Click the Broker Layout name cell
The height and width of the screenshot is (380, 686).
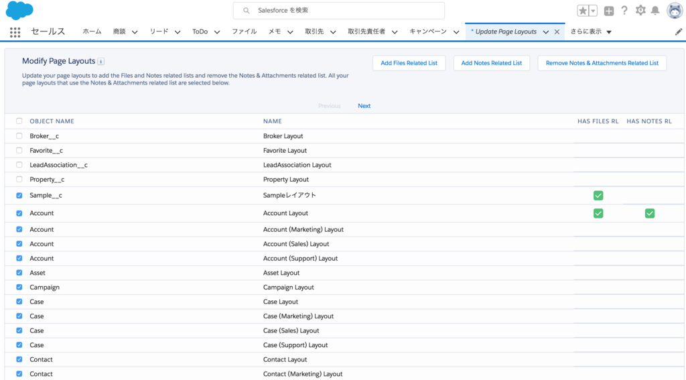(x=283, y=136)
